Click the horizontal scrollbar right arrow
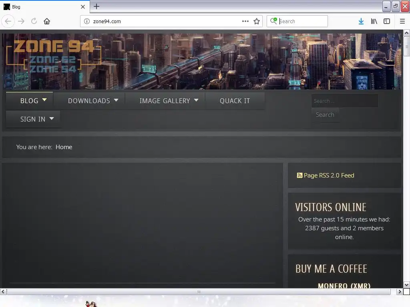 399,291
